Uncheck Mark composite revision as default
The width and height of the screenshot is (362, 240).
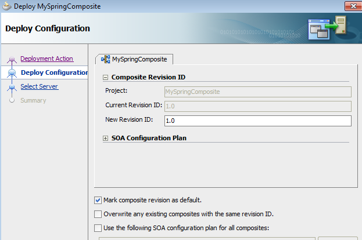(98, 200)
